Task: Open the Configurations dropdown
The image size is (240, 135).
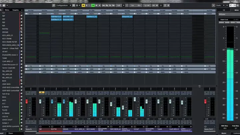Action: [x=64, y=5]
